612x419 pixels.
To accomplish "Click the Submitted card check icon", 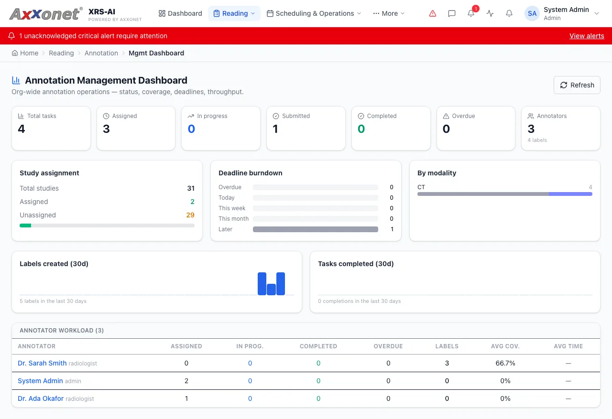I will pos(276,116).
